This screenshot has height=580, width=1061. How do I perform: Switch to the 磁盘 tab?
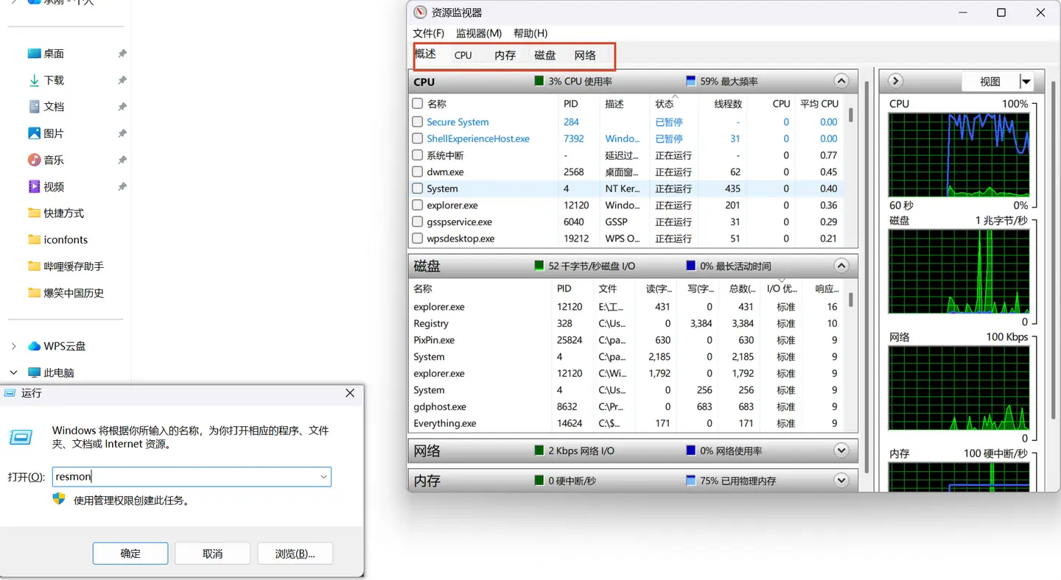(545, 55)
